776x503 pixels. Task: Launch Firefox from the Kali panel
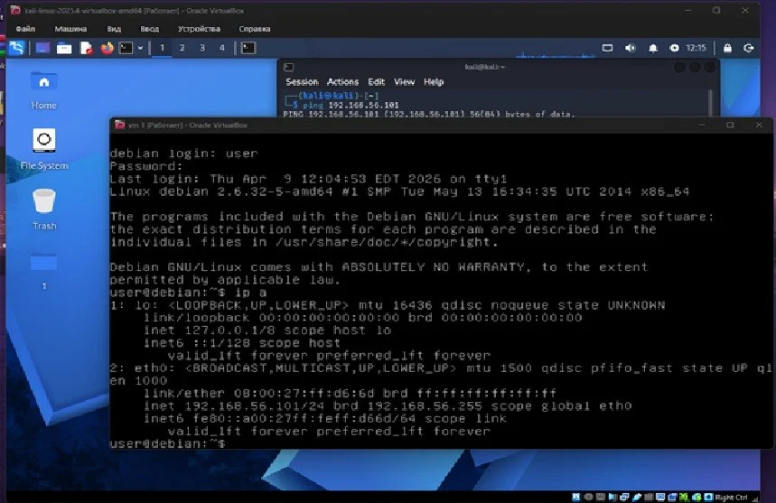[107, 48]
